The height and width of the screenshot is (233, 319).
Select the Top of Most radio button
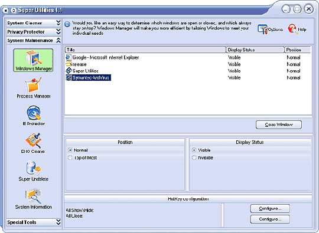coord(70,157)
